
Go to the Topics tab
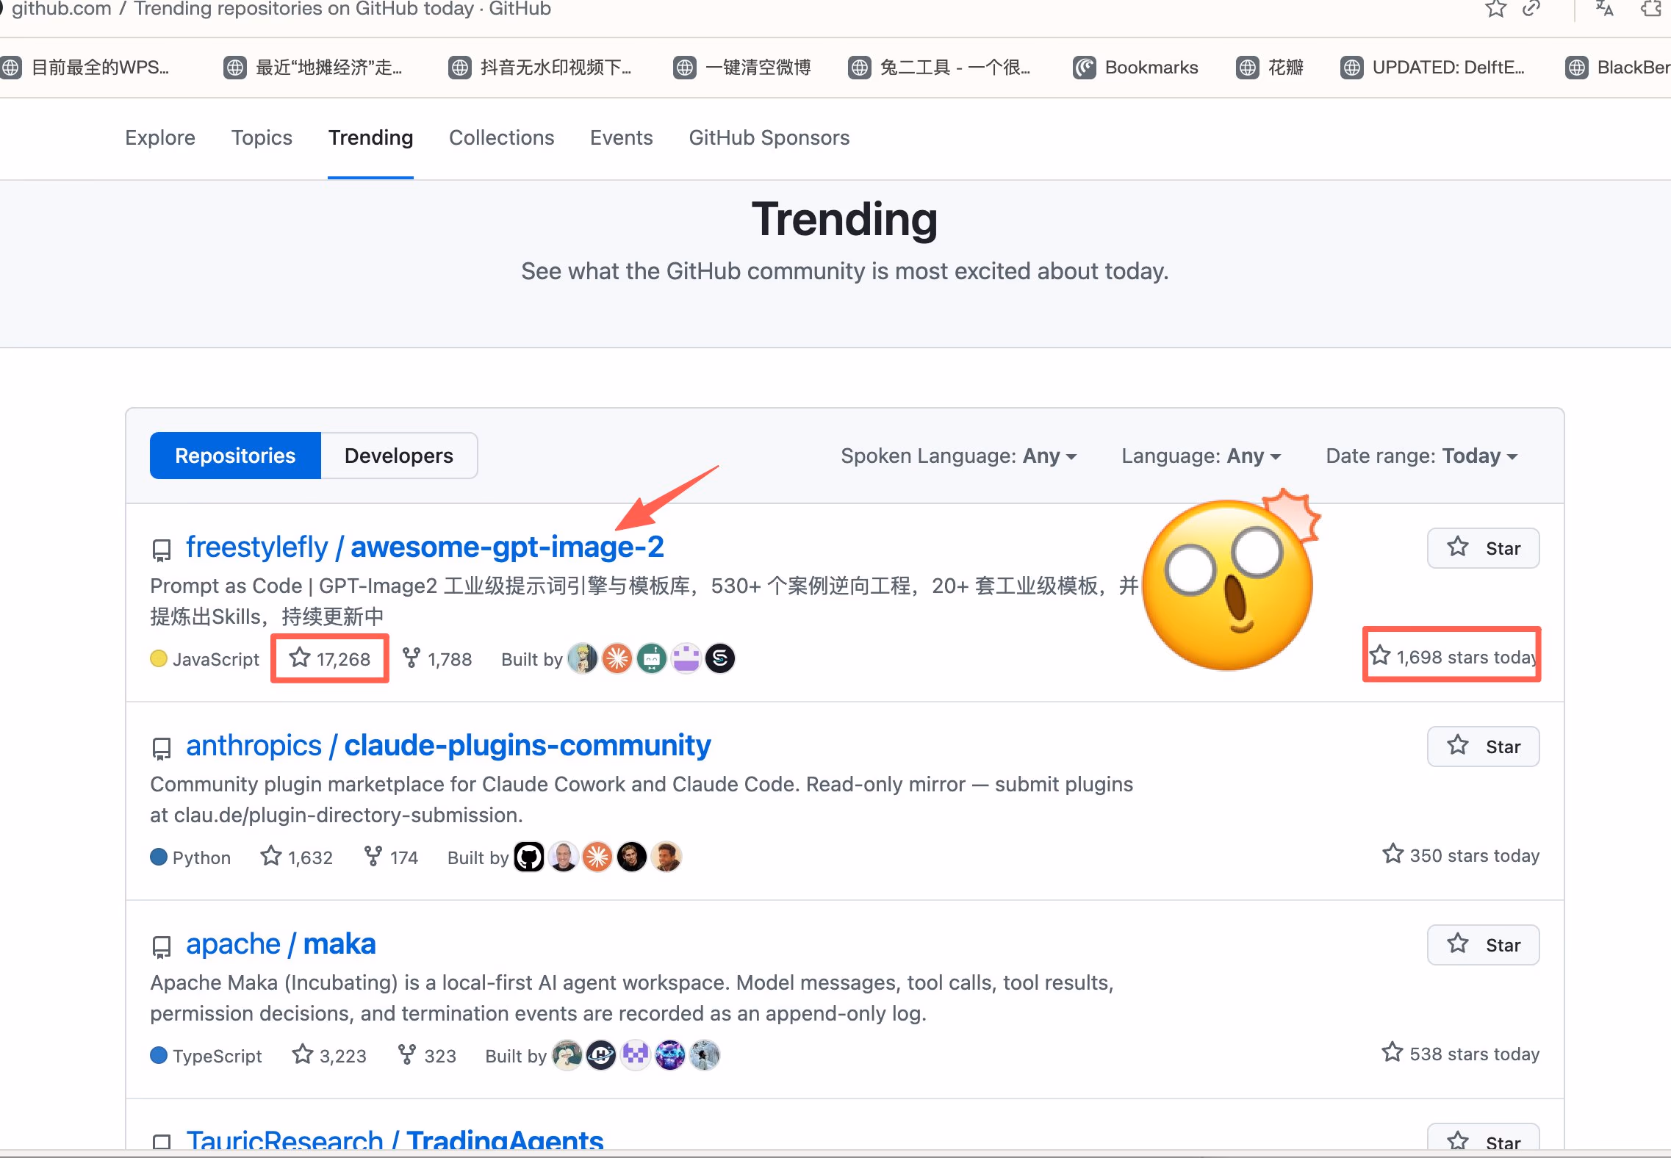point(262,137)
